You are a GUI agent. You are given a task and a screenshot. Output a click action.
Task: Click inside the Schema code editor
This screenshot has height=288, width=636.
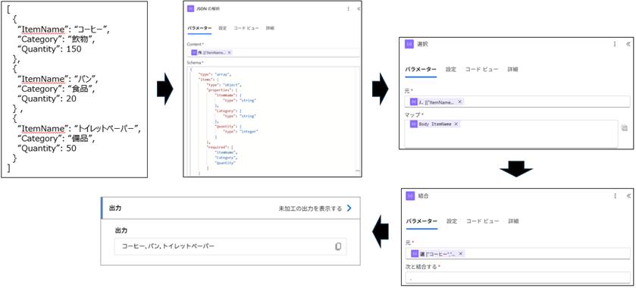click(274, 121)
